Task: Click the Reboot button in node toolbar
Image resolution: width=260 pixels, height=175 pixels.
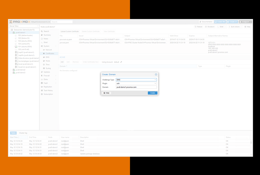Action: [198, 27]
